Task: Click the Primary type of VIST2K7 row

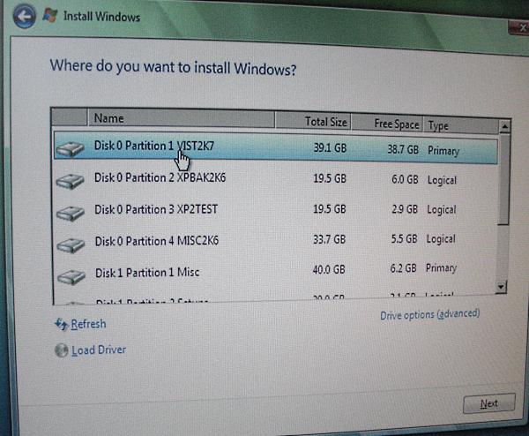Action: pos(443,151)
